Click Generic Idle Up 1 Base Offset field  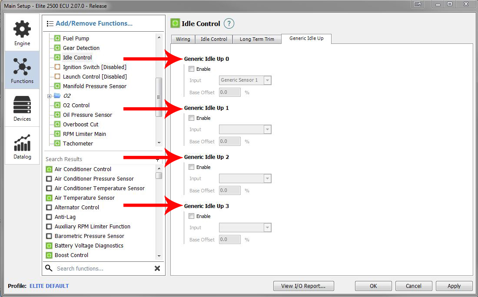pyautogui.click(x=230, y=141)
